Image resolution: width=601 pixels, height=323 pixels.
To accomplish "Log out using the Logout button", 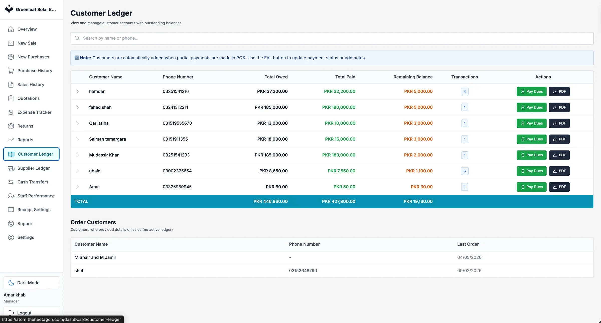I will [31, 313].
